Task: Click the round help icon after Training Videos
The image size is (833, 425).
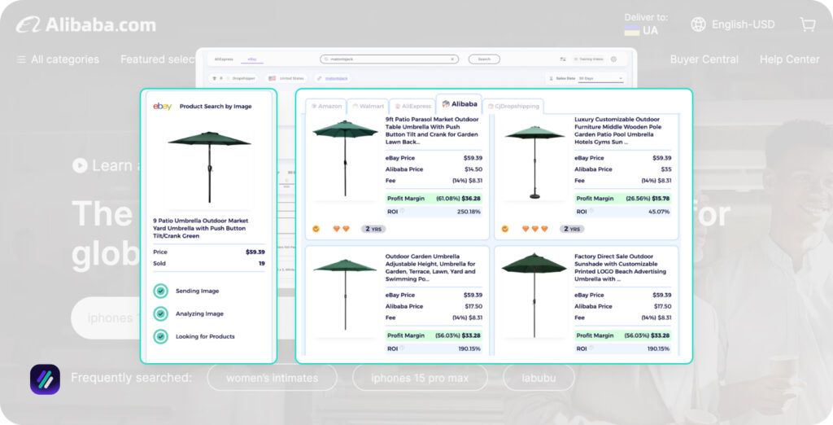Action: [613, 59]
